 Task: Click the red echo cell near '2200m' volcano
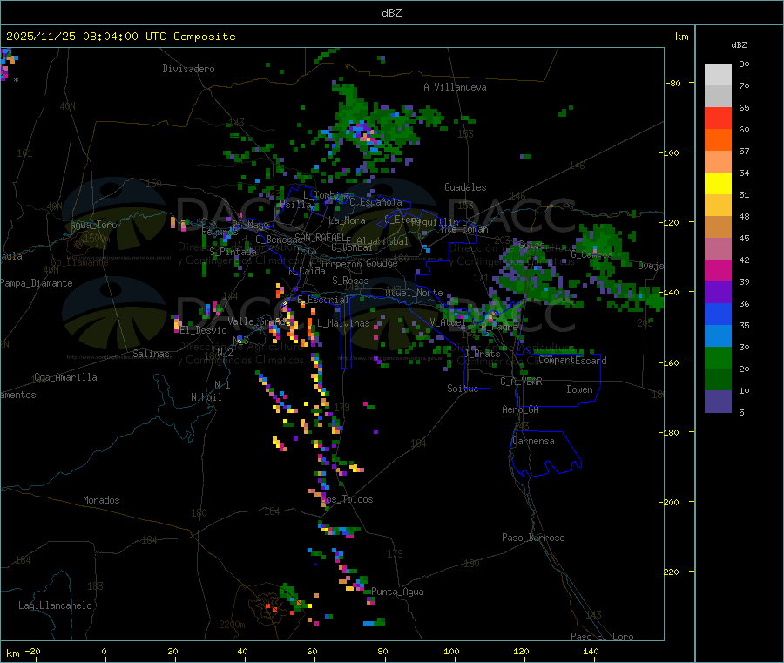(x=274, y=609)
